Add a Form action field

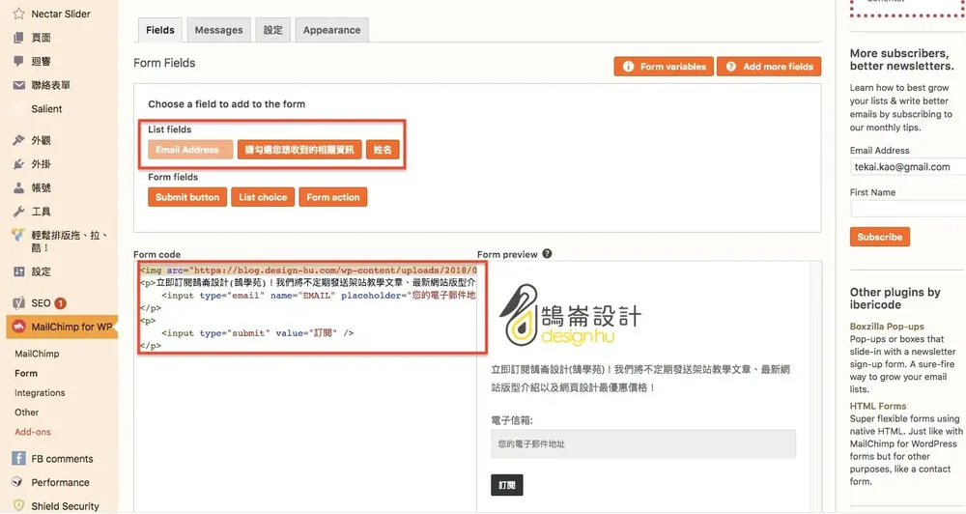tap(333, 197)
